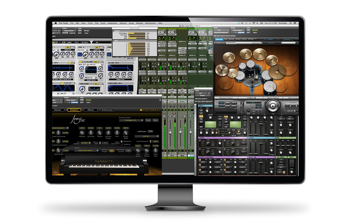Click the Bypass button in the Ivory plugin header
Viewport: 351px width, 223px height.
88,100
